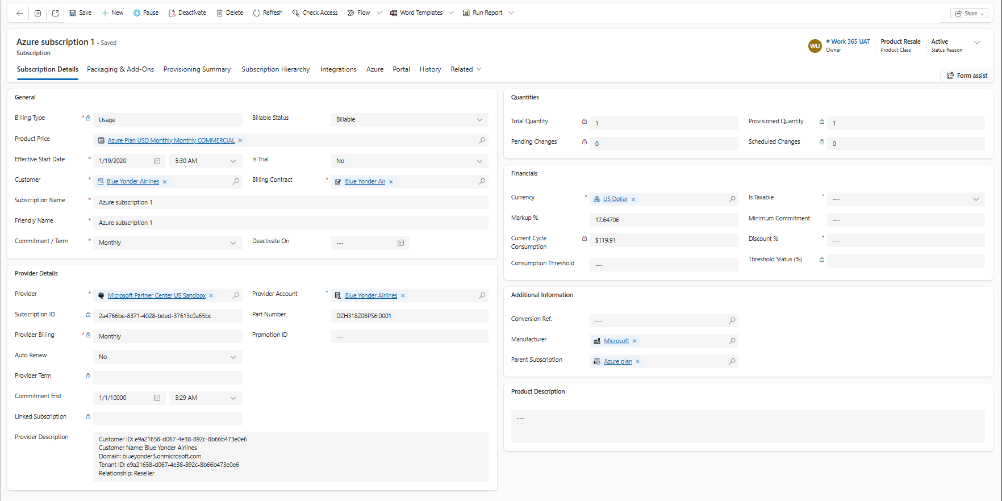This screenshot has width=1002, height=501.
Task: Clear the Azure plan parent subscription
Action: point(637,362)
